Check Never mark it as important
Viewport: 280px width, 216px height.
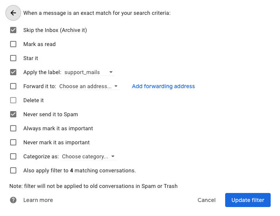13,142
